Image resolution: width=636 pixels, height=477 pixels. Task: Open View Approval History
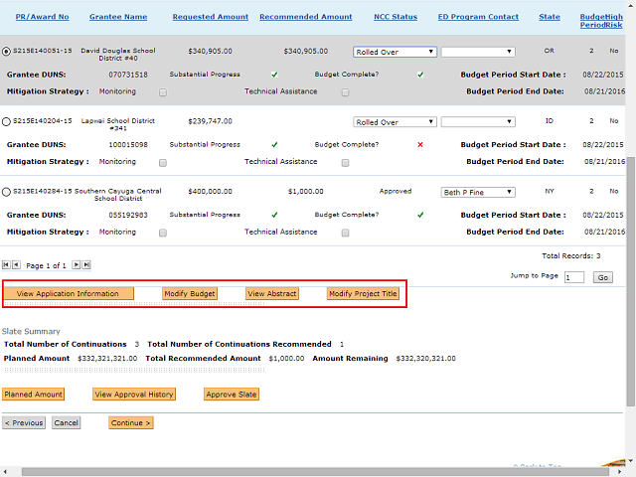pos(134,395)
